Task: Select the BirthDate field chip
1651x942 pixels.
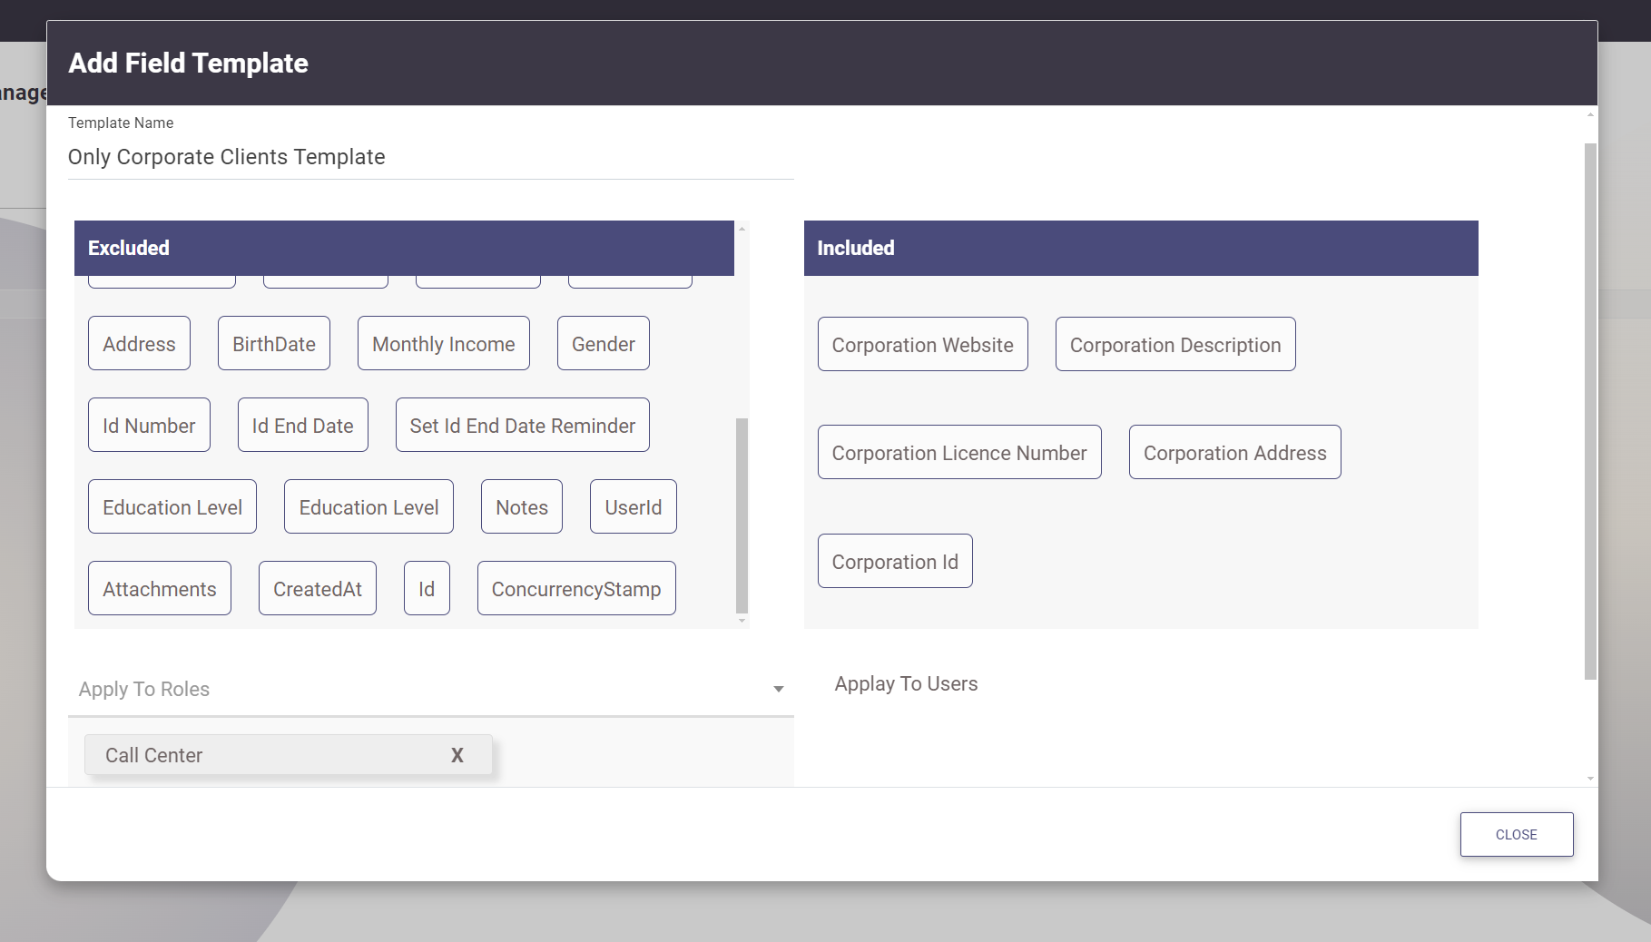Action: point(273,344)
